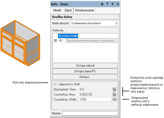Select the Dane tab
The image size is (164, 118).
[x=68, y=10]
